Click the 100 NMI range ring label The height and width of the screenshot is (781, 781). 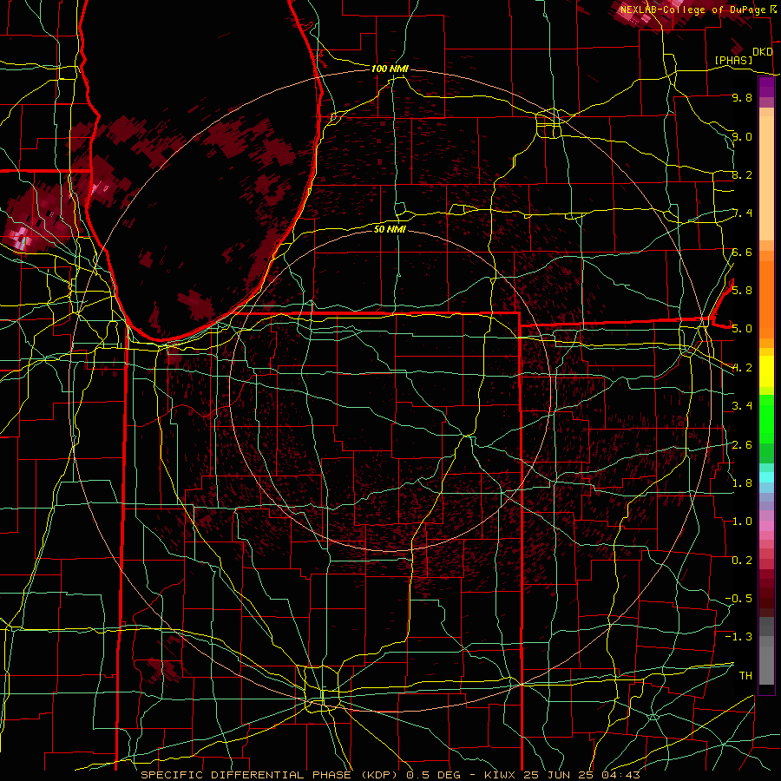tap(390, 69)
